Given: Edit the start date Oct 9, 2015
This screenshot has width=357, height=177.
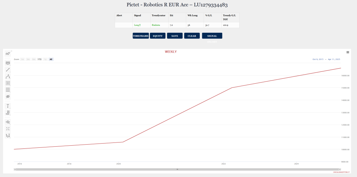Looking at the screenshot, I should [318, 59].
